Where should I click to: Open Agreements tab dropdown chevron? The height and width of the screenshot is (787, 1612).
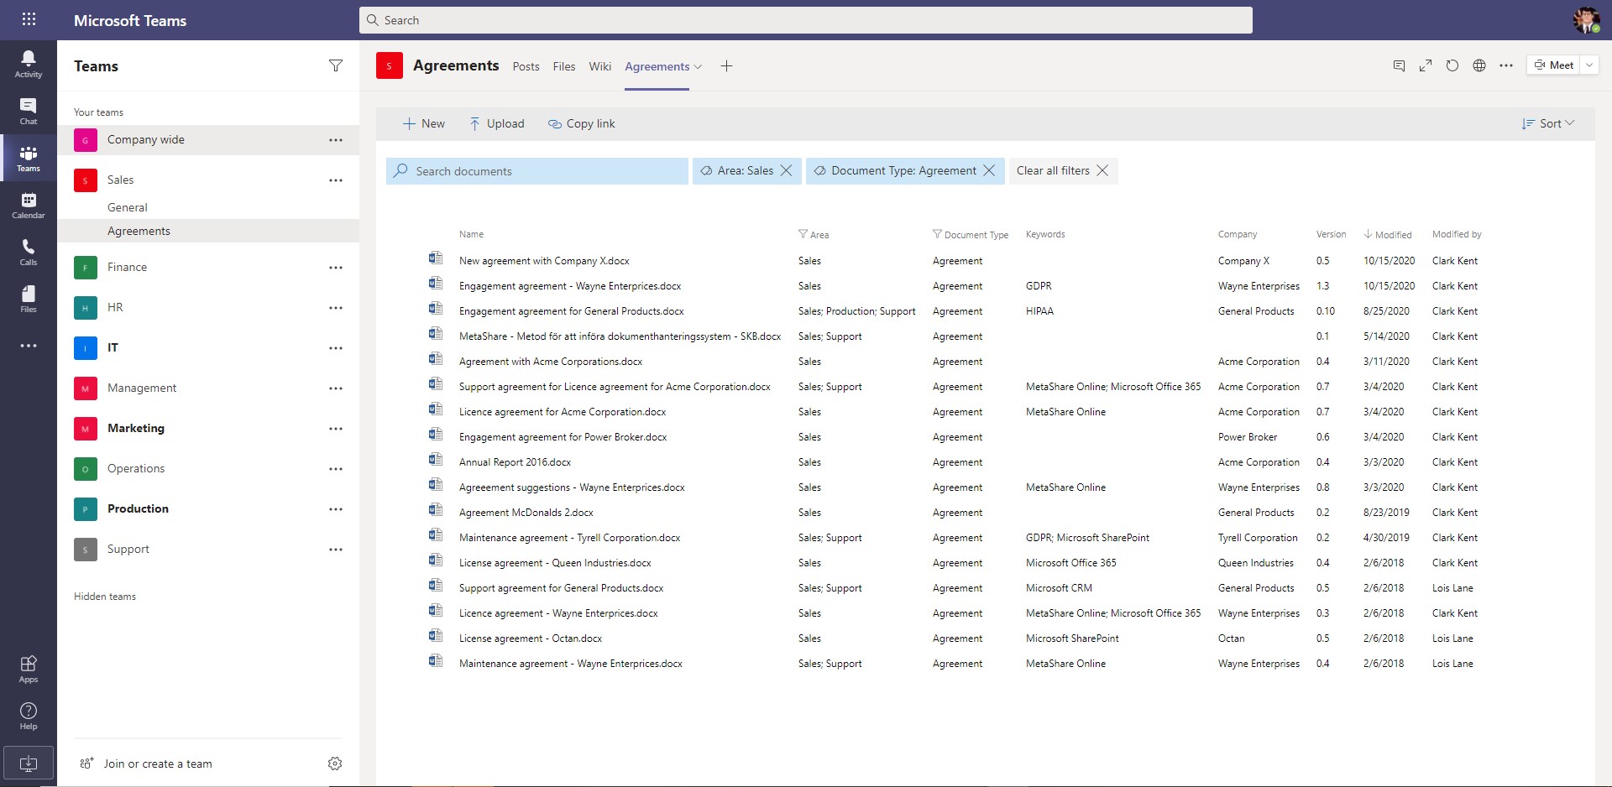(698, 67)
